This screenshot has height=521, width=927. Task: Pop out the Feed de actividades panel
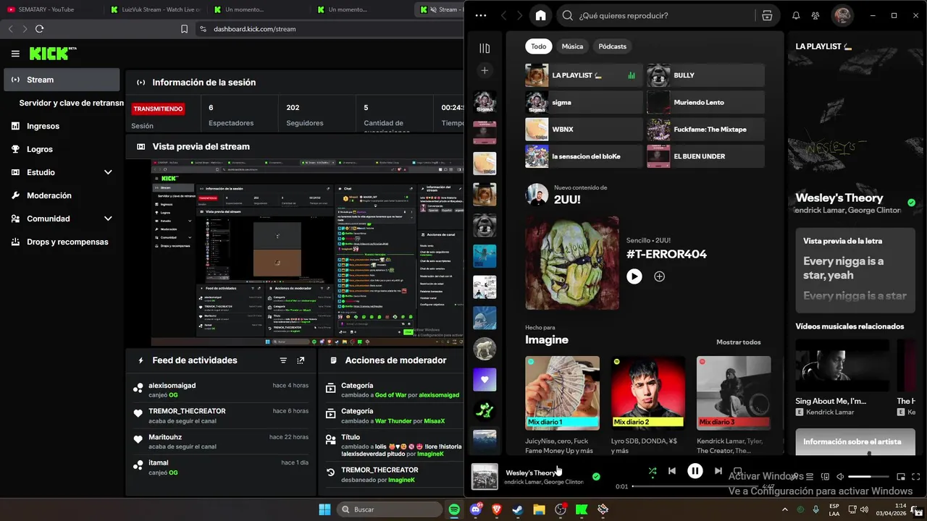click(x=301, y=360)
